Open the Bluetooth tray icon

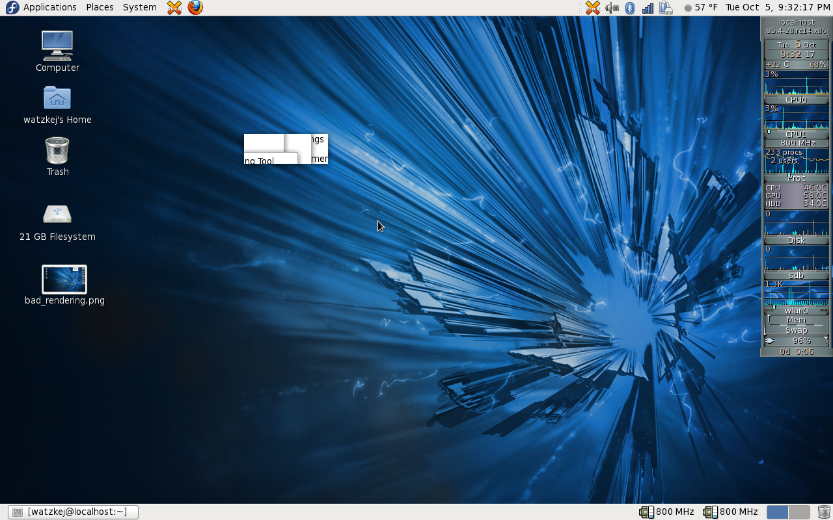coord(629,8)
